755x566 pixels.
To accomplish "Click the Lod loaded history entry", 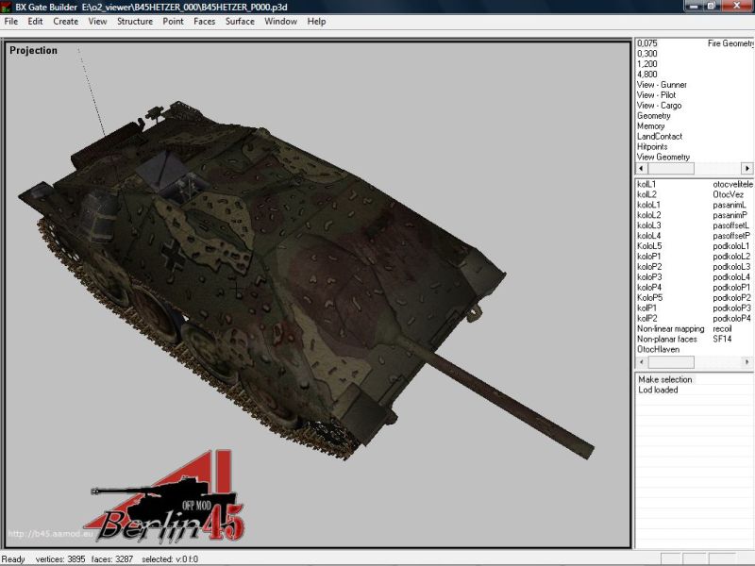I will pos(658,390).
